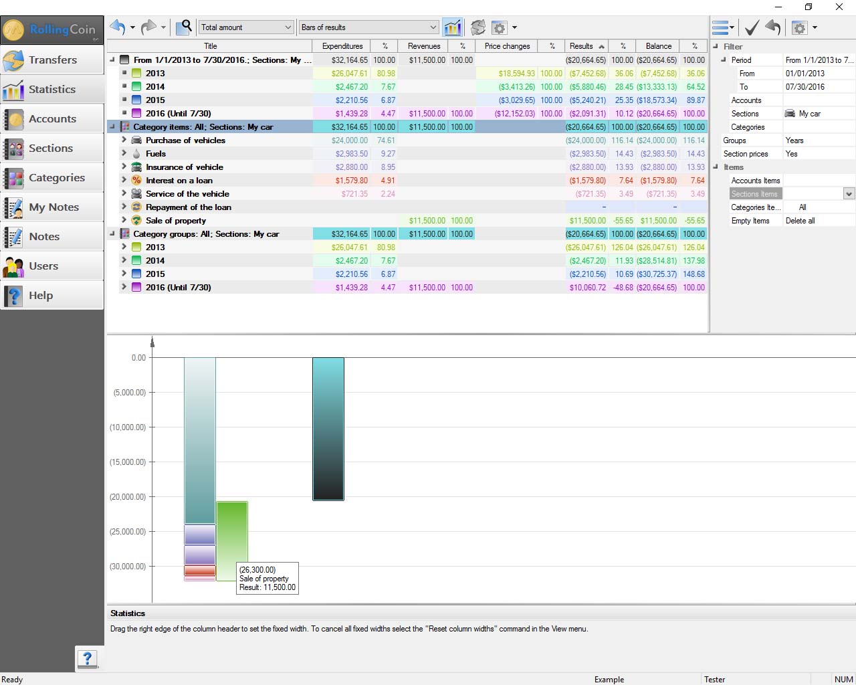Expand the Purchase of vehicles row
Screen dimensions: 856x685
pos(124,140)
